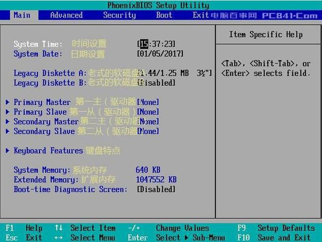Click the Extended Memory 1047552 KB value

[x=156, y=179]
